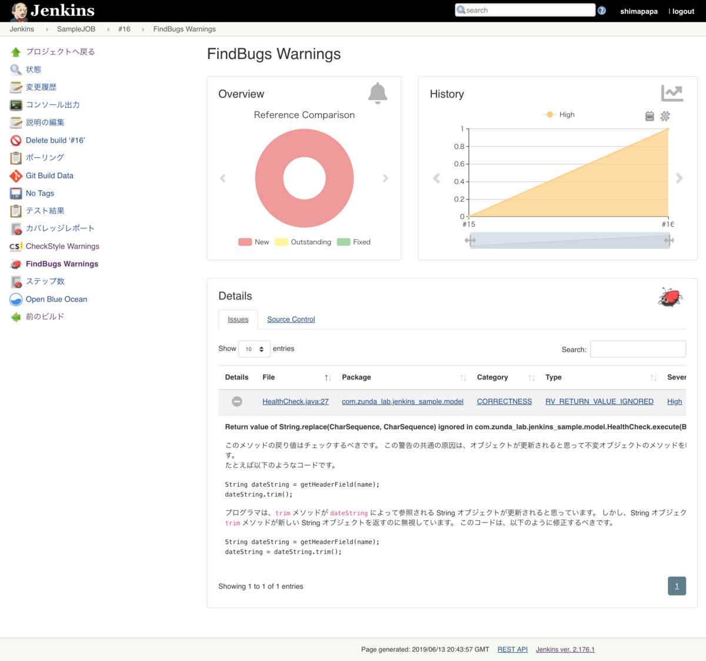Image resolution: width=706 pixels, height=661 pixels.
Task: Select the Issues tab
Action: [x=238, y=320]
